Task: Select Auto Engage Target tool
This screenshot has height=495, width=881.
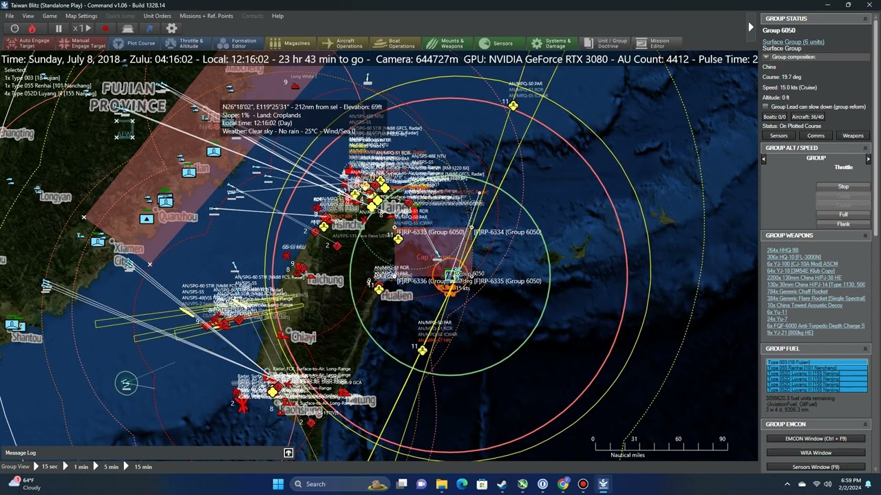Action: [x=28, y=43]
